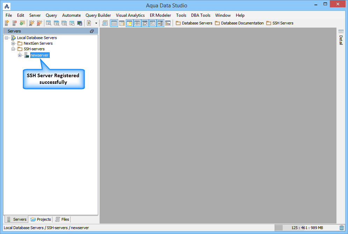Image resolution: width=348 pixels, height=234 pixels.
Task: Switch to the Files bottom tab
Action: 62,219
